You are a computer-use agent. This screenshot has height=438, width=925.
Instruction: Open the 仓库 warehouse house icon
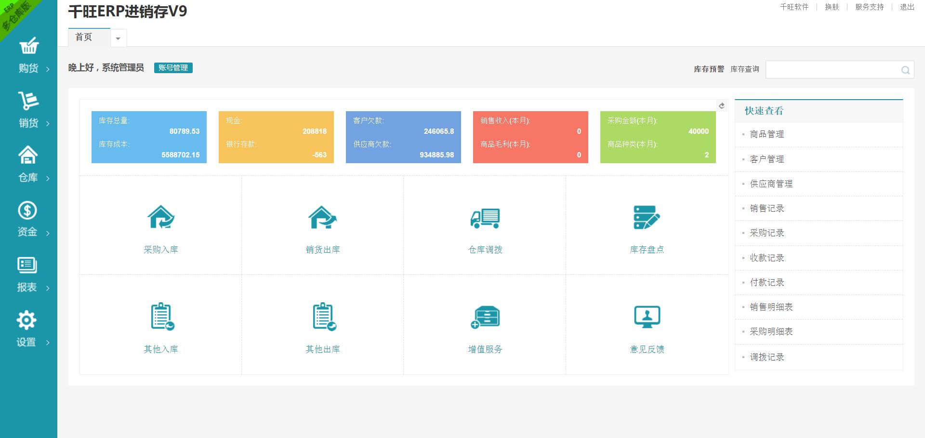click(28, 155)
